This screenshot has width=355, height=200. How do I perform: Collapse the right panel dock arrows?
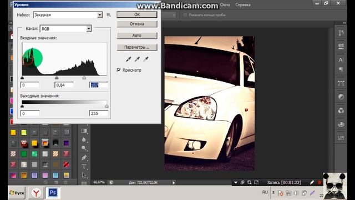point(344,23)
